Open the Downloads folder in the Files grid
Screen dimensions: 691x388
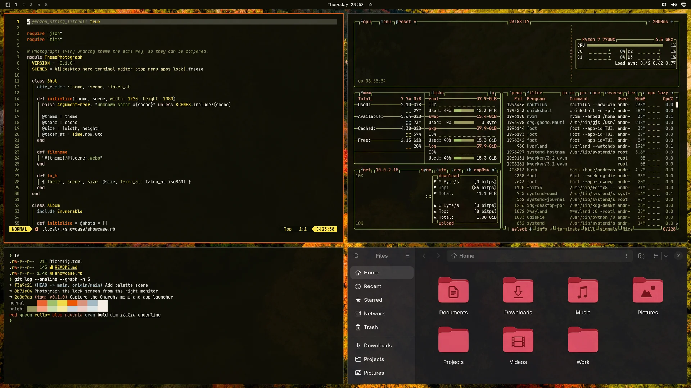(x=518, y=290)
